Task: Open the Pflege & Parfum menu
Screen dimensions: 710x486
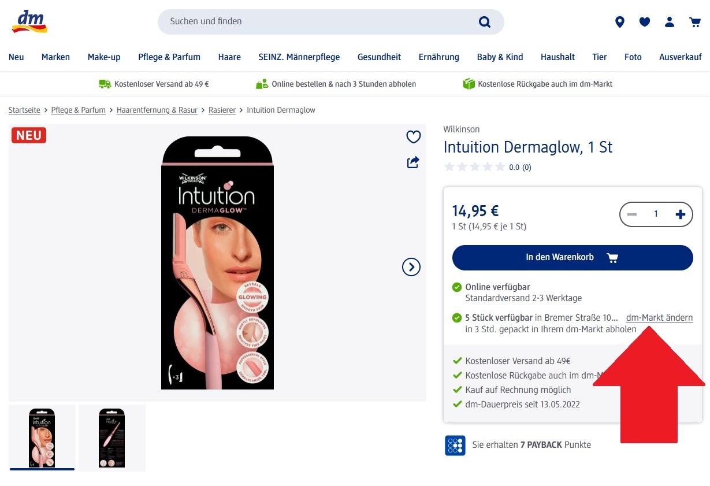Action: tap(169, 57)
